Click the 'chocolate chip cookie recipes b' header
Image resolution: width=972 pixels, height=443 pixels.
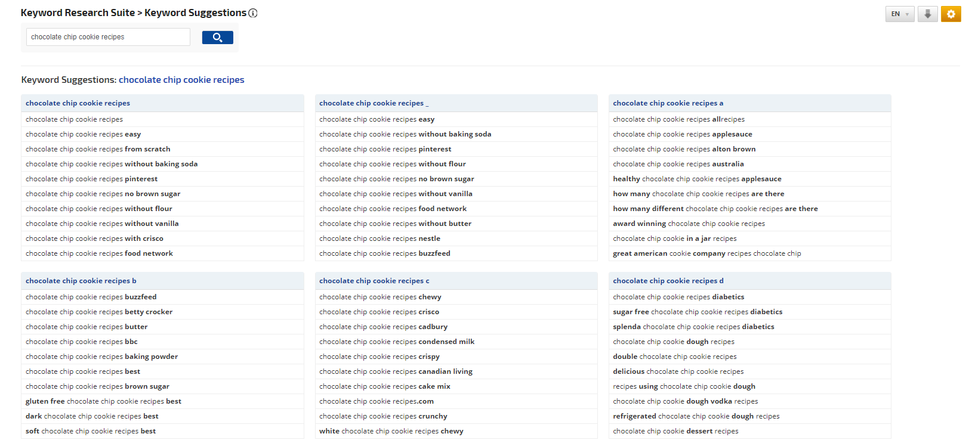[x=81, y=281]
